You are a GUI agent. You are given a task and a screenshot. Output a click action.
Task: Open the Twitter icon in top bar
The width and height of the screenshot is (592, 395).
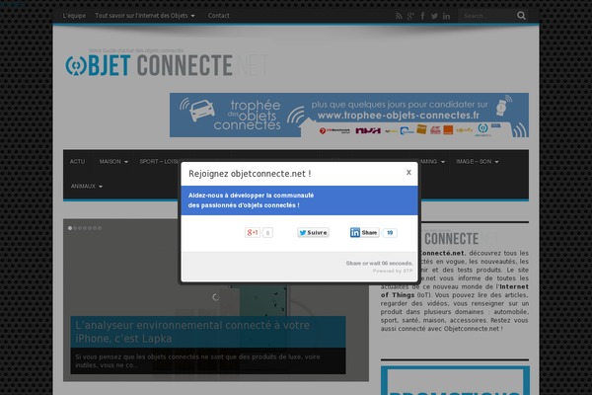pos(434,16)
